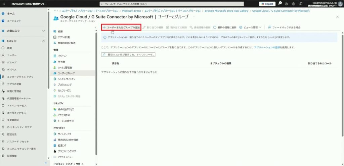Image resolution: width=344 pixels, height=166 pixels.
Task: Select プロパティ in the resource menu
Action: (62, 56)
